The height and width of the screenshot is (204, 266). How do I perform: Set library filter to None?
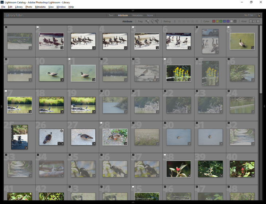pos(150,15)
